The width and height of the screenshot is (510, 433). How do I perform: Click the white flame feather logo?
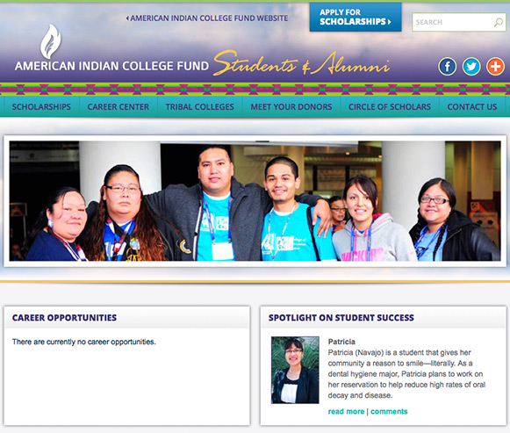[50, 41]
